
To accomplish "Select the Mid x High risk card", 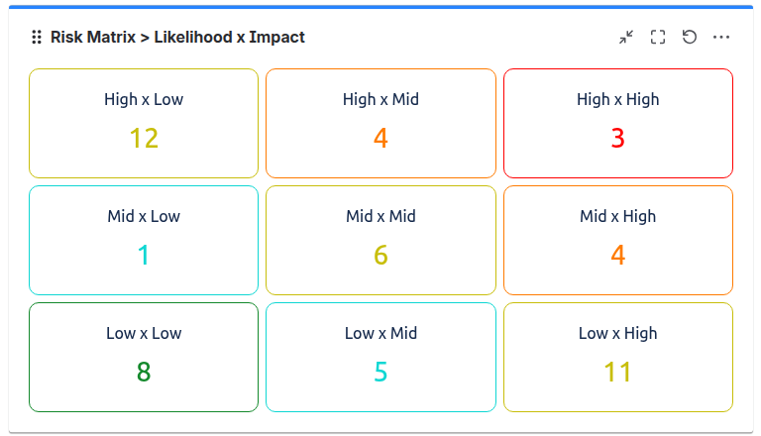I will (x=617, y=240).
